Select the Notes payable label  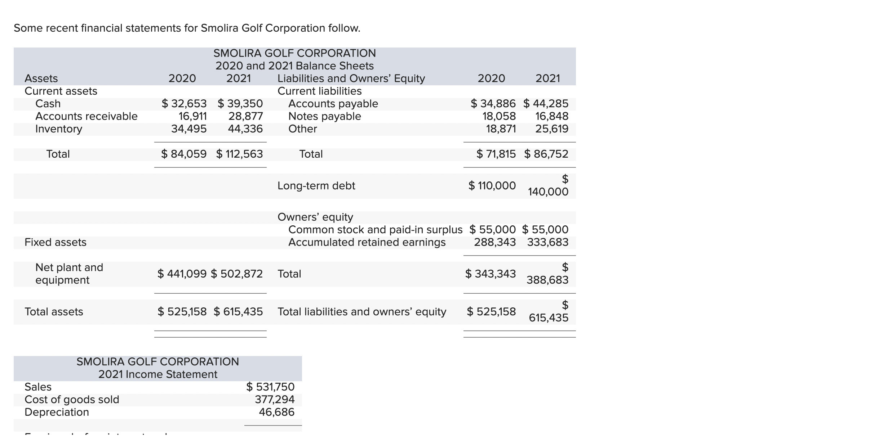tap(325, 116)
